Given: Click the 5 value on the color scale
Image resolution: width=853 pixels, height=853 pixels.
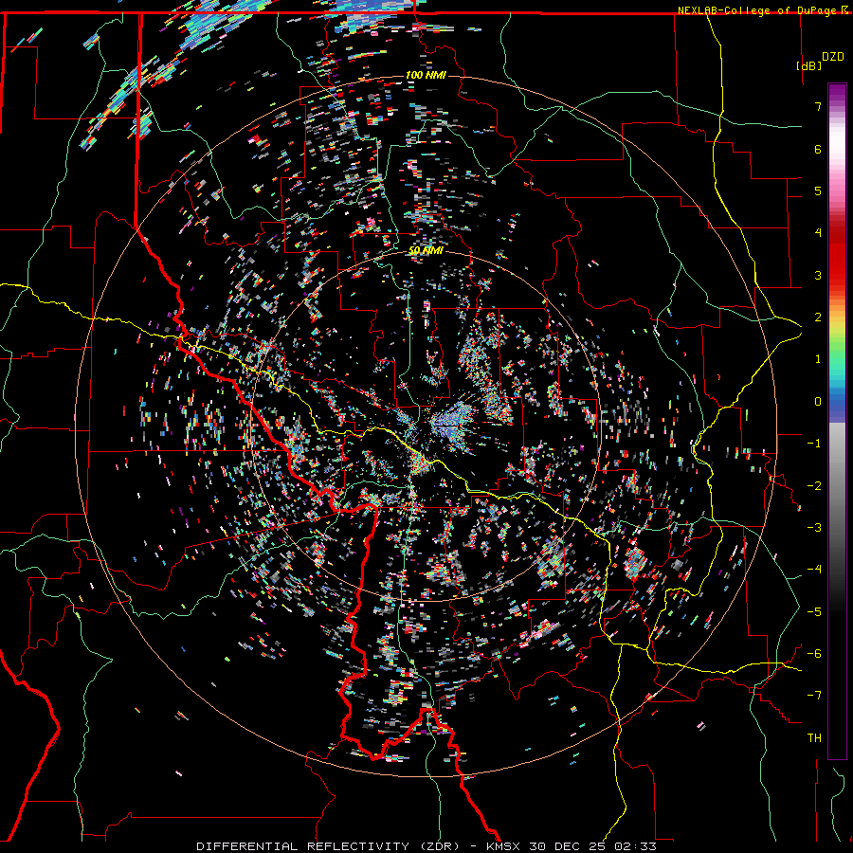Looking at the screenshot, I should click(x=818, y=191).
